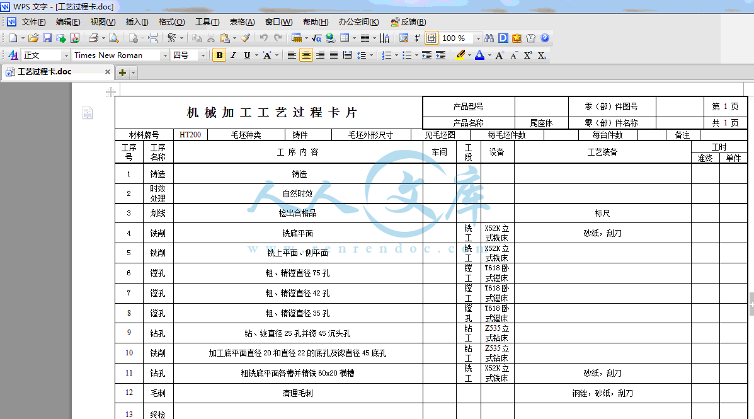Decrease paragraph indent
Image resolution: width=754 pixels, height=419 pixels.
[426, 55]
